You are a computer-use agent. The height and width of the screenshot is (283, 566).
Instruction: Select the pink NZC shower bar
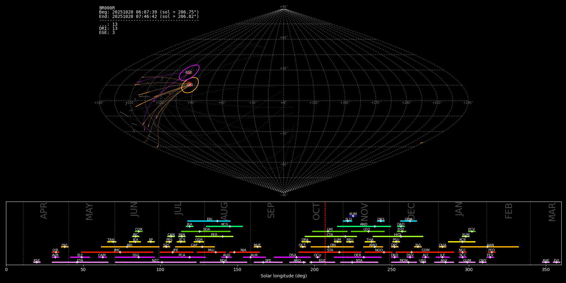click(156, 262)
